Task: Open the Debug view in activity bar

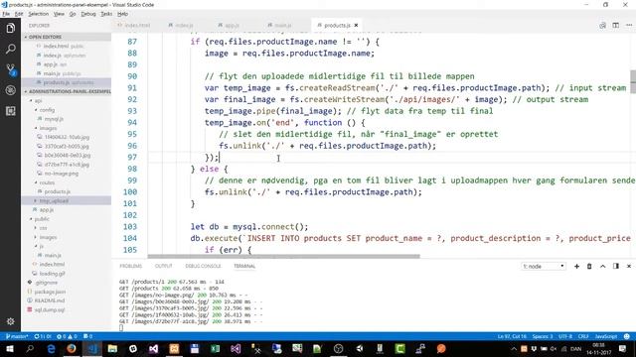Action: 11,90
